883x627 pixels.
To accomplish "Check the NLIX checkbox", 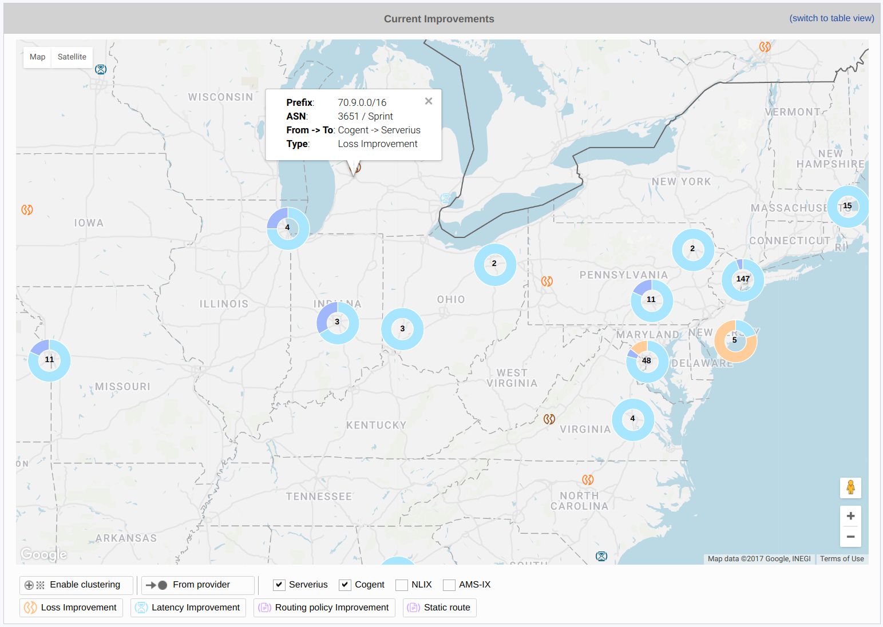I will click(x=402, y=585).
